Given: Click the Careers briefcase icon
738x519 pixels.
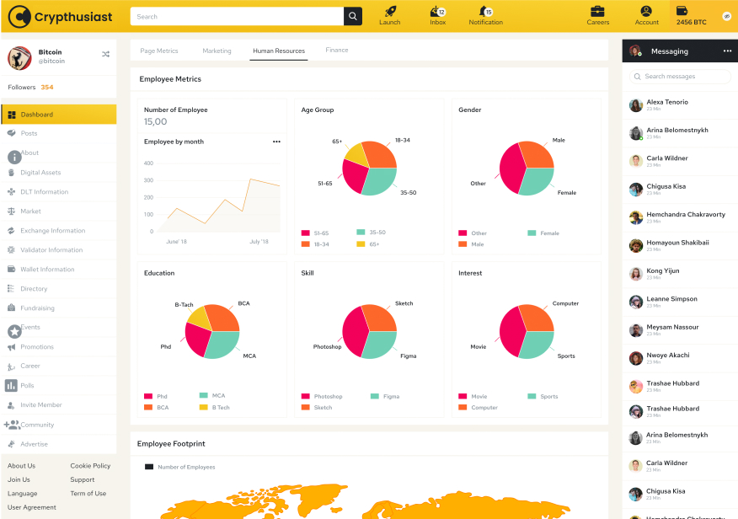Looking at the screenshot, I should pyautogui.click(x=597, y=12).
